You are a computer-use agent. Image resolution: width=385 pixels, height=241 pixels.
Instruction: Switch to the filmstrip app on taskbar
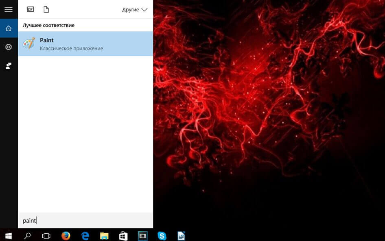click(143, 235)
